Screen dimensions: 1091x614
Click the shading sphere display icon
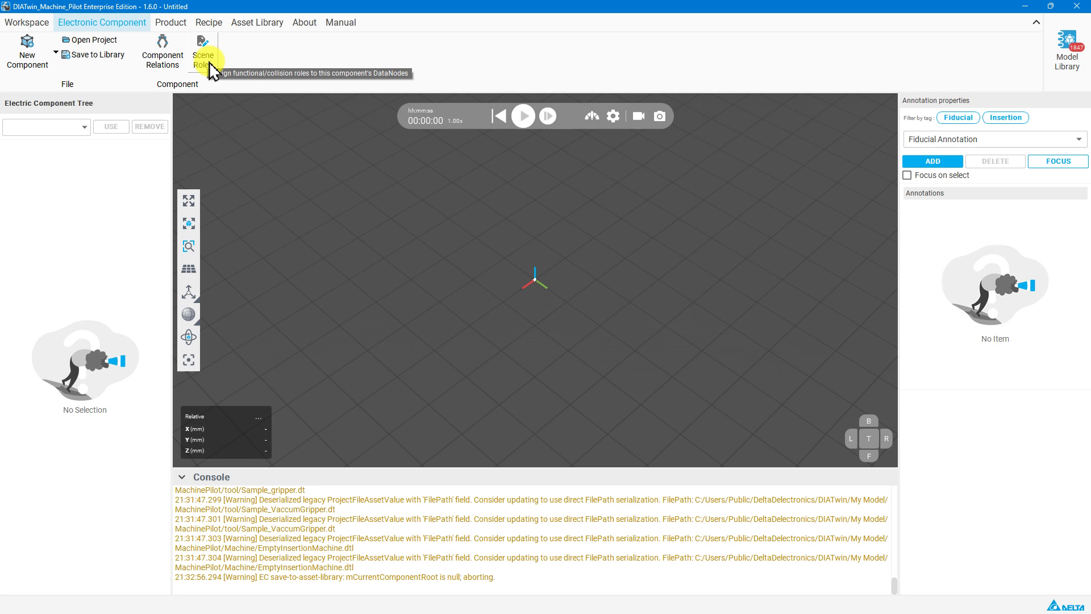189,314
